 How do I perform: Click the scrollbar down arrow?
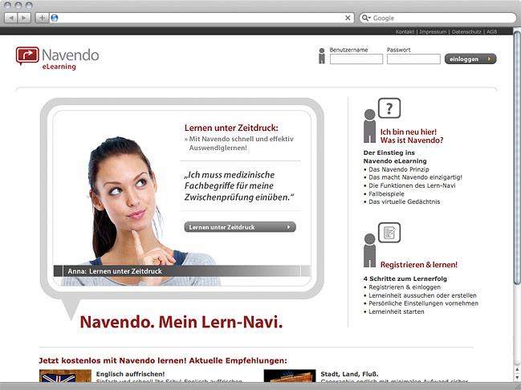click(x=517, y=377)
